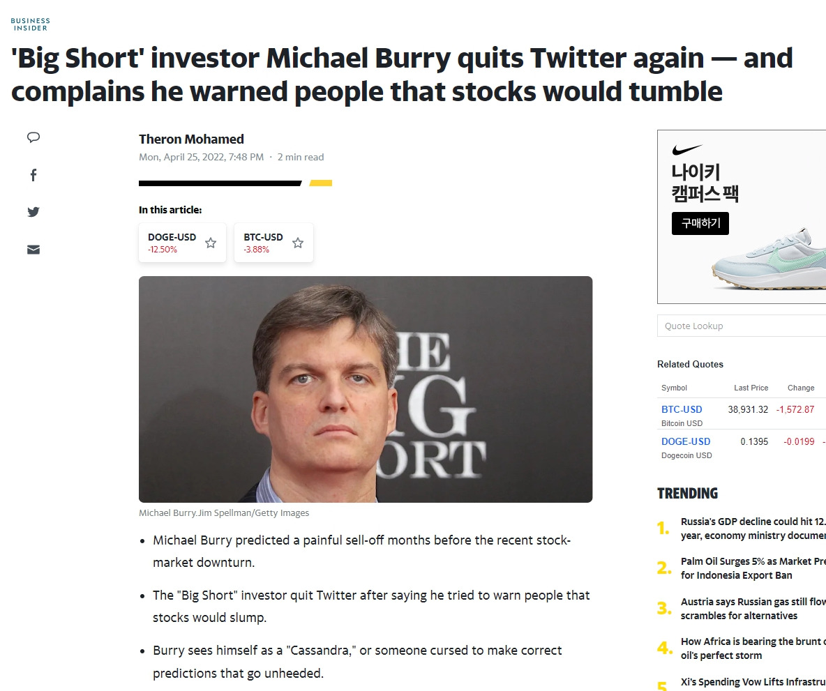Open DOGE-USD link in Related Quotes

point(686,441)
